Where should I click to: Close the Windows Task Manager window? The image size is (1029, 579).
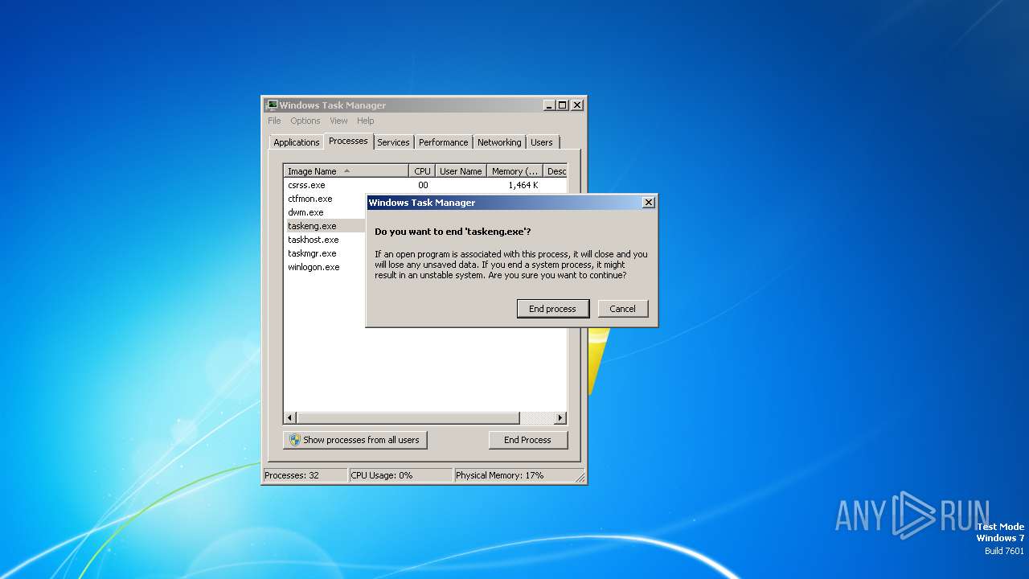pyautogui.click(x=577, y=105)
